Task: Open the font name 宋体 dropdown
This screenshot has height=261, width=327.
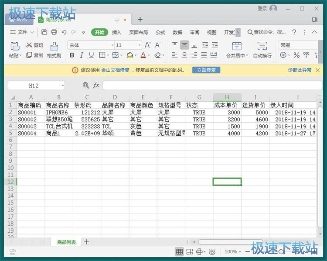Action: pos(112,45)
